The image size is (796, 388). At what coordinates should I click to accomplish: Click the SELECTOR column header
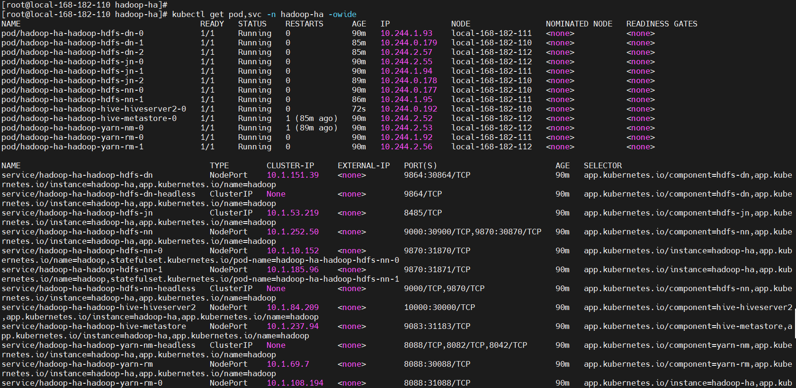coord(603,166)
